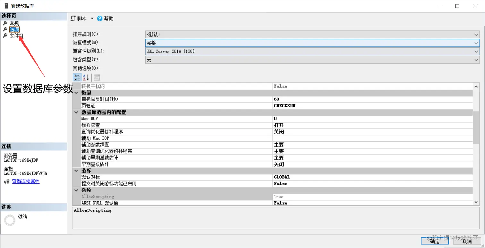This screenshot has width=485, height=248.
Task: Click the blue help question icon
Action: click(100, 19)
